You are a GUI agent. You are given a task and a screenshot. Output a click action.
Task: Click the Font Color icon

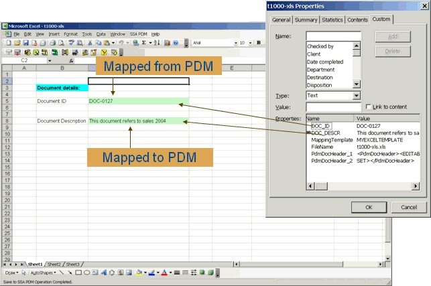(x=164, y=273)
